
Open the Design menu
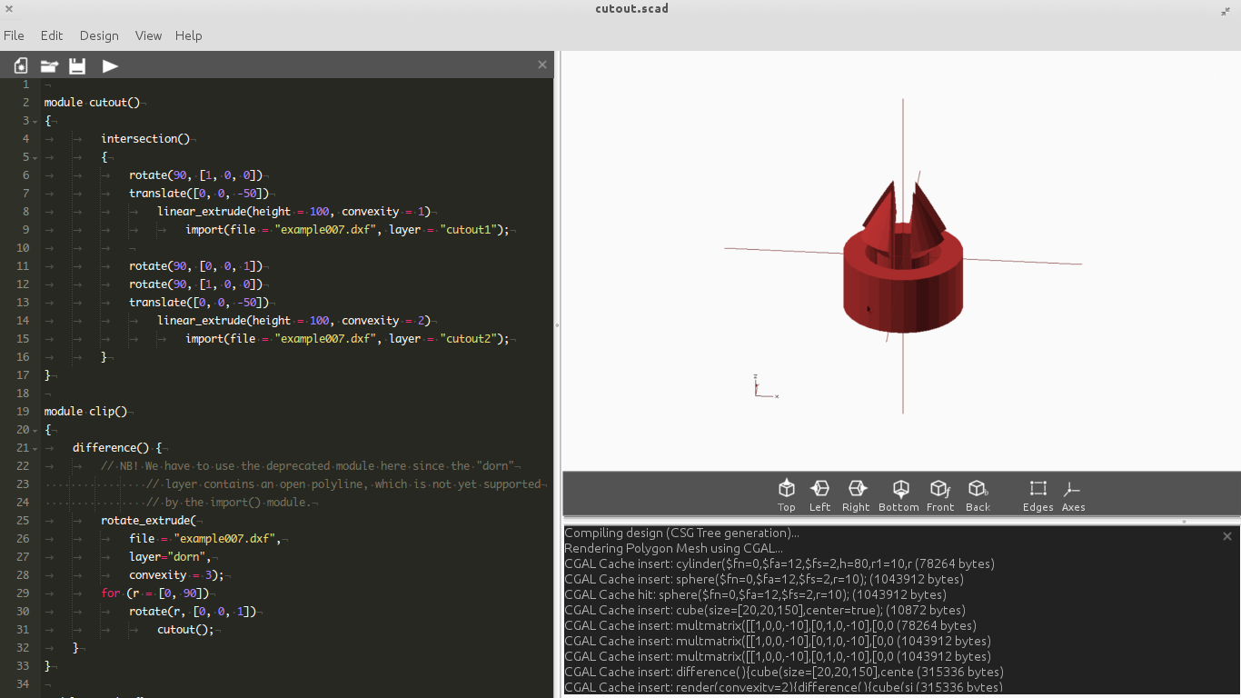(x=99, y=35)
